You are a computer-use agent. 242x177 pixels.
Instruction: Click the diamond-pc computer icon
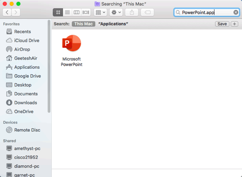pyautogui.click(x=9, y=166)
